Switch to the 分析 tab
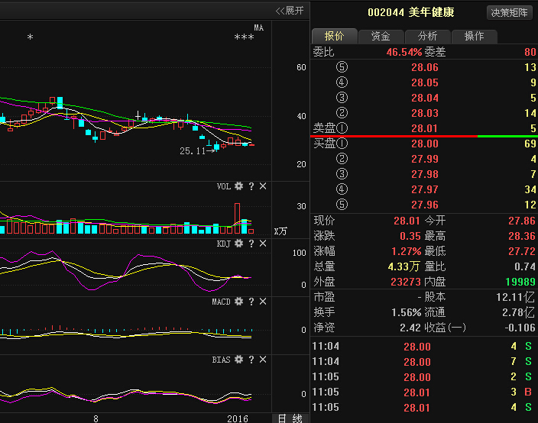This screenshot has height=423, width=538. pyautogui.click(x=427, y=36)
